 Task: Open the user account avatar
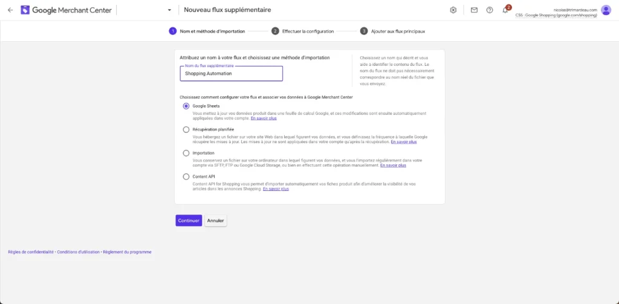pyautogui.click(x=606, y=10)
